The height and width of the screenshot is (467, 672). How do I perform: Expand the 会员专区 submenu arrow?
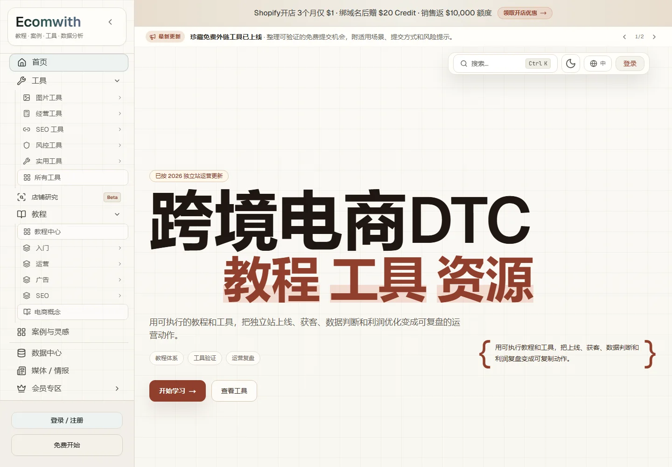[117, 389]
